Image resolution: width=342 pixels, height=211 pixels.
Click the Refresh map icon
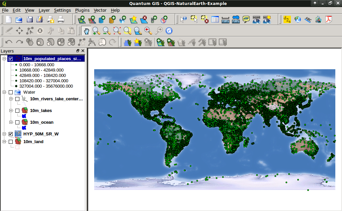pyautogui.click(x=169, y=31)
